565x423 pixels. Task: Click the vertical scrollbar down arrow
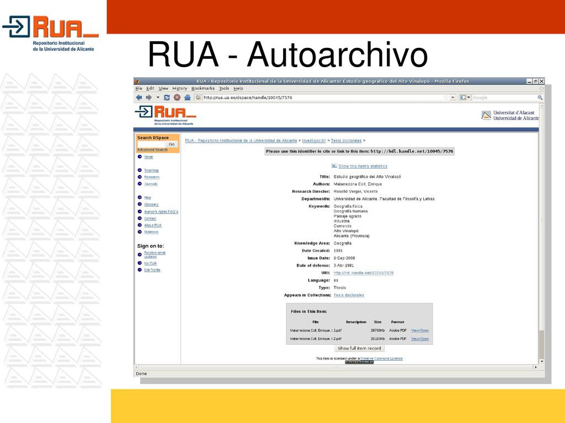[x=542, y=361]
